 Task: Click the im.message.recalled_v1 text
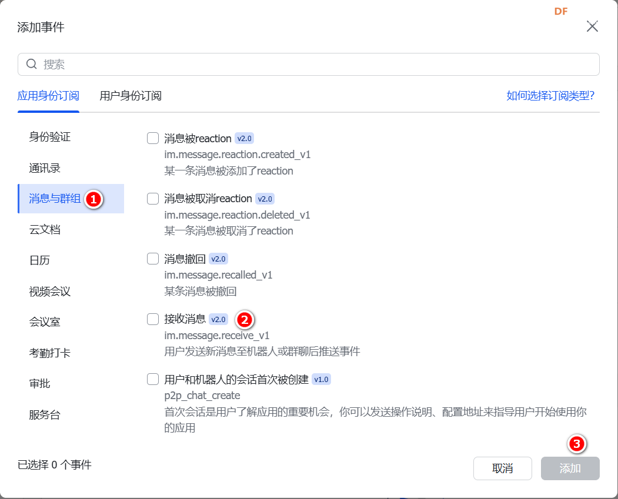218,275
